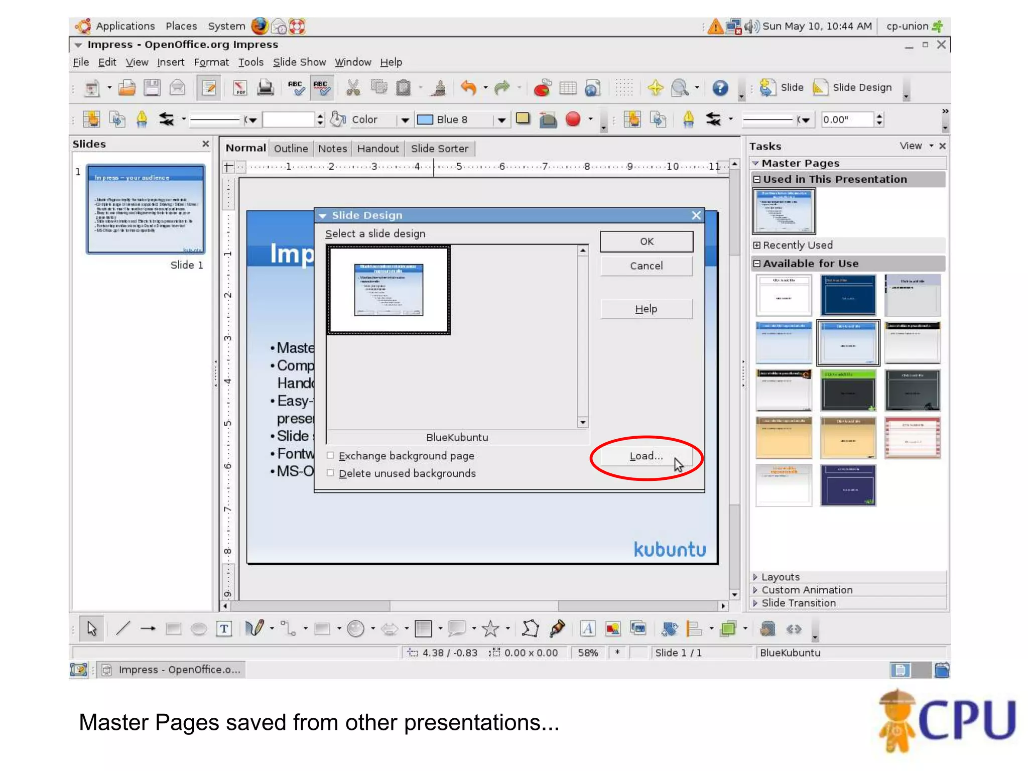Collapse Used in This Presentation group
The image size is (1028, 771).
757,180
